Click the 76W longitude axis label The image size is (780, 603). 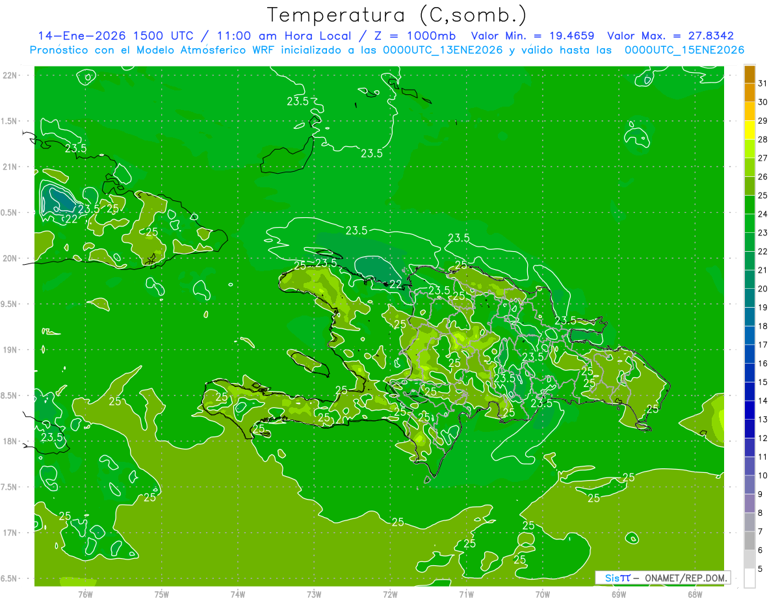pyautogui.click(x=85, y=594)
